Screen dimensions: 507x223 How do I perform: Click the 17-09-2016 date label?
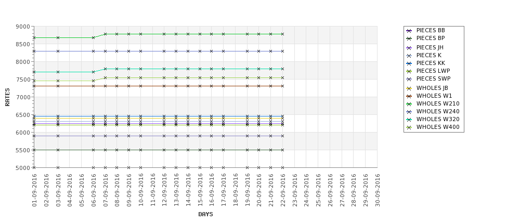coord(224,190)
